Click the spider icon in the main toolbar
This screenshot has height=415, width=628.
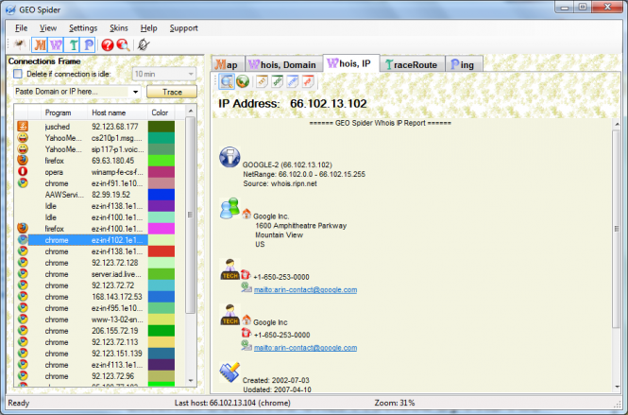[19, 44]
